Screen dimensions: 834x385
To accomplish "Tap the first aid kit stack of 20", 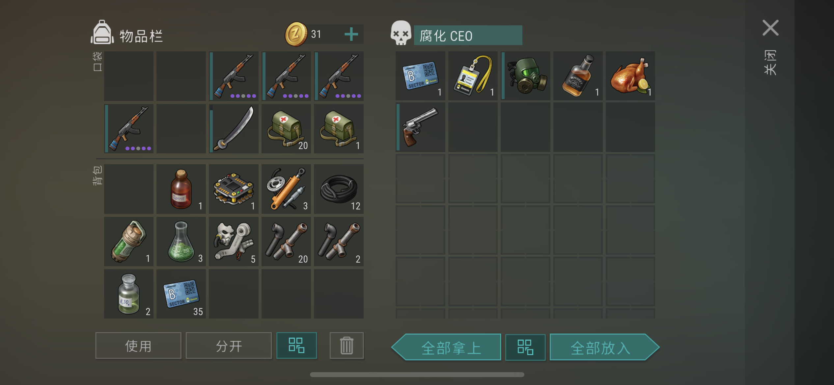I will point(286,129).
